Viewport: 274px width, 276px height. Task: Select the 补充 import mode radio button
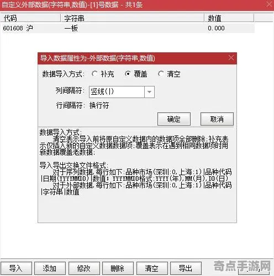point(94,74)
